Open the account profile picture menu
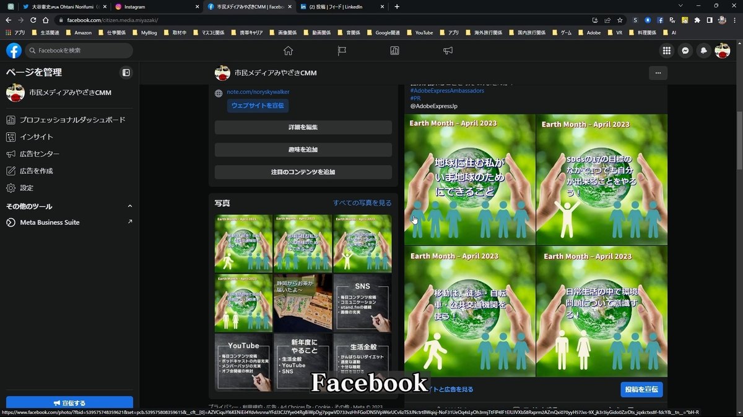This screenshot has height=417, width=743. (723, 51)
